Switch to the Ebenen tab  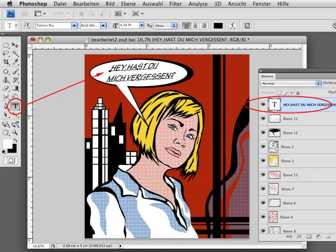[267, 76]
